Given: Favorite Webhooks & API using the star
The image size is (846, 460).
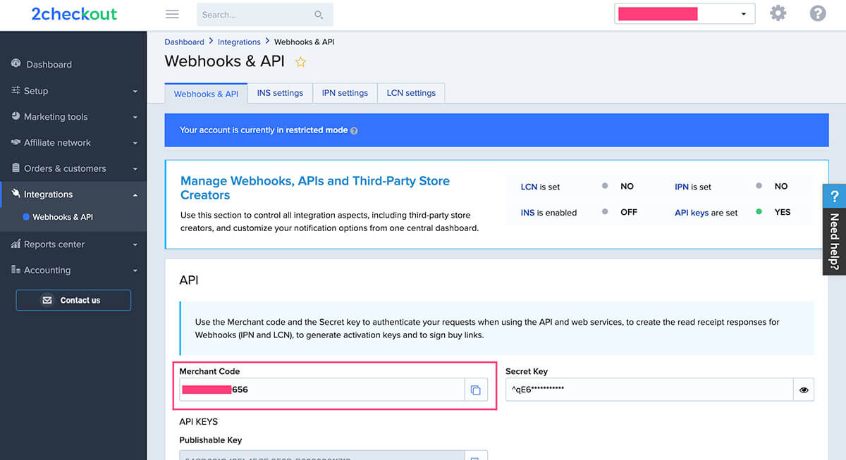Looking at the screenshot, I should coord(300,62).
